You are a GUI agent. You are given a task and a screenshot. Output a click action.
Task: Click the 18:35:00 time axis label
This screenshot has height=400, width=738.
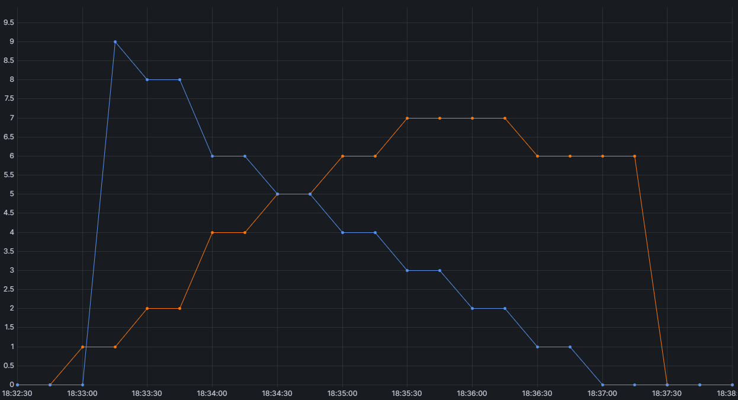(x=342, y=393)
